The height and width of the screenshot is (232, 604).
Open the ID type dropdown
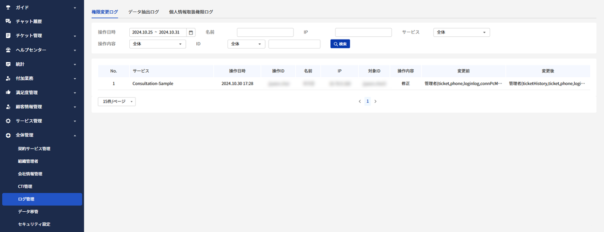click(246, 44)
